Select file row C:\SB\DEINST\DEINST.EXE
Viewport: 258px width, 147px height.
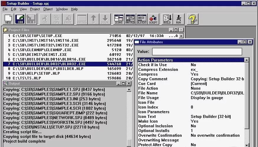(x=68, y=55)
